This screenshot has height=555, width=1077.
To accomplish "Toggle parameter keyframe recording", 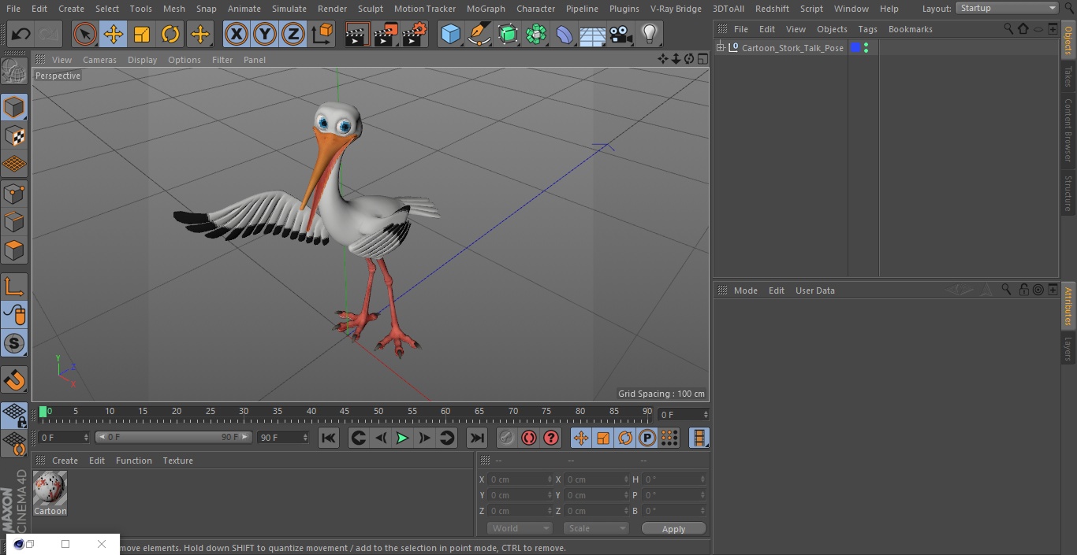I will coord(647,438).
